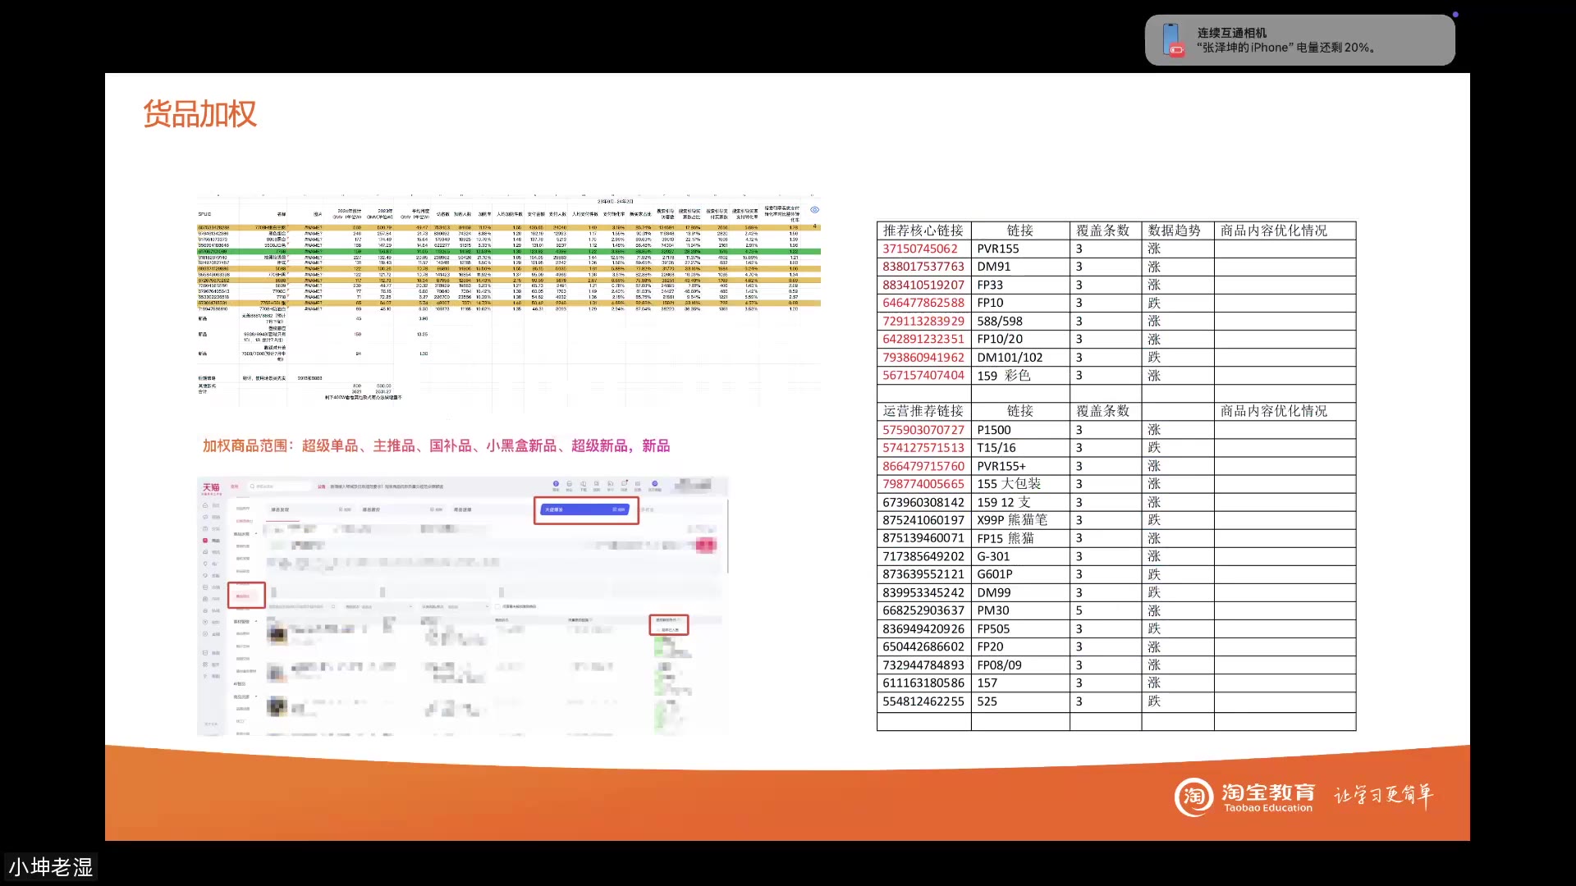Click the 小坤老湿 presenter name label
The height and width of the screenshot is (886, 1576).
click(51, 867)
